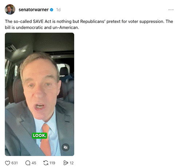The height and width of the screenshot is (168, 179).
Task: Open the post via the 1d timestamp
Action: (x=58, y=10)
